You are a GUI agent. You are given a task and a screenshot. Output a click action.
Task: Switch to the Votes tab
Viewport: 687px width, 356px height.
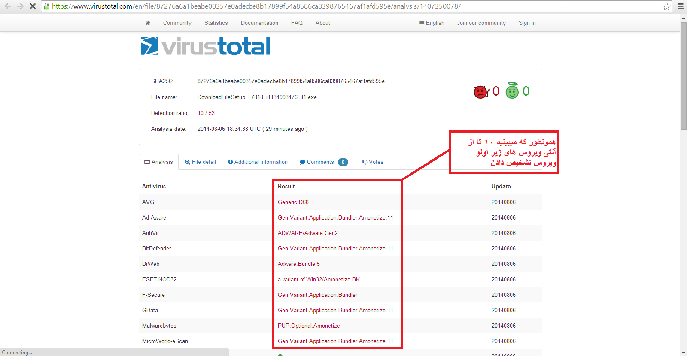[x=373, y=162]
